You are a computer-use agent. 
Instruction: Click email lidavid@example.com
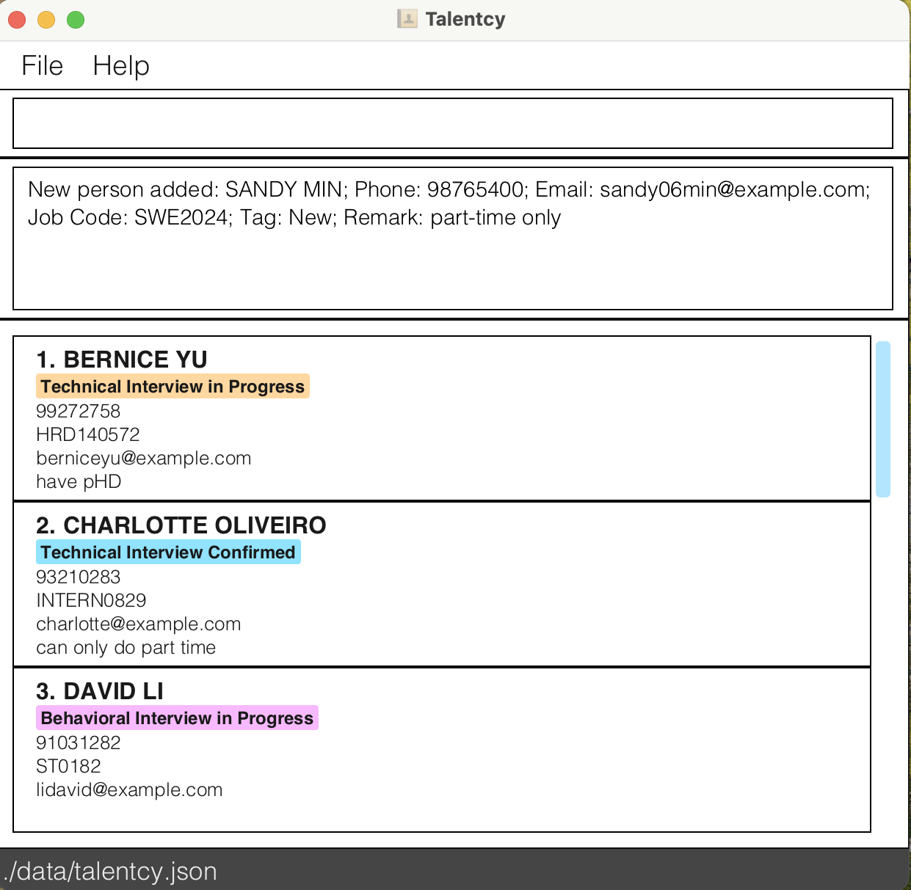pos(129,790)
